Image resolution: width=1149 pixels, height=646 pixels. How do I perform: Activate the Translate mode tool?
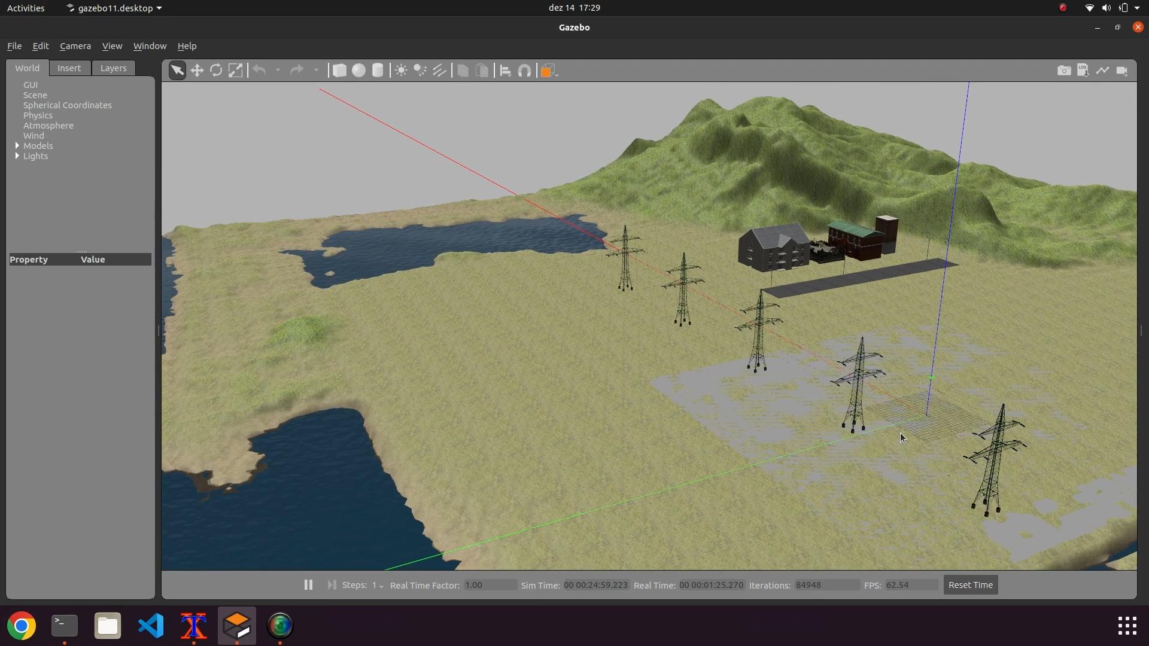197,71
